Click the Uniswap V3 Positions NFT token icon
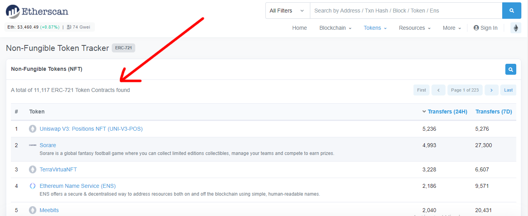 pyautogui.click(x=32, y=129)
